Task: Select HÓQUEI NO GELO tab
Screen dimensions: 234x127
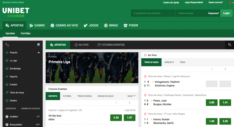Action: click(x=106, y=96)
